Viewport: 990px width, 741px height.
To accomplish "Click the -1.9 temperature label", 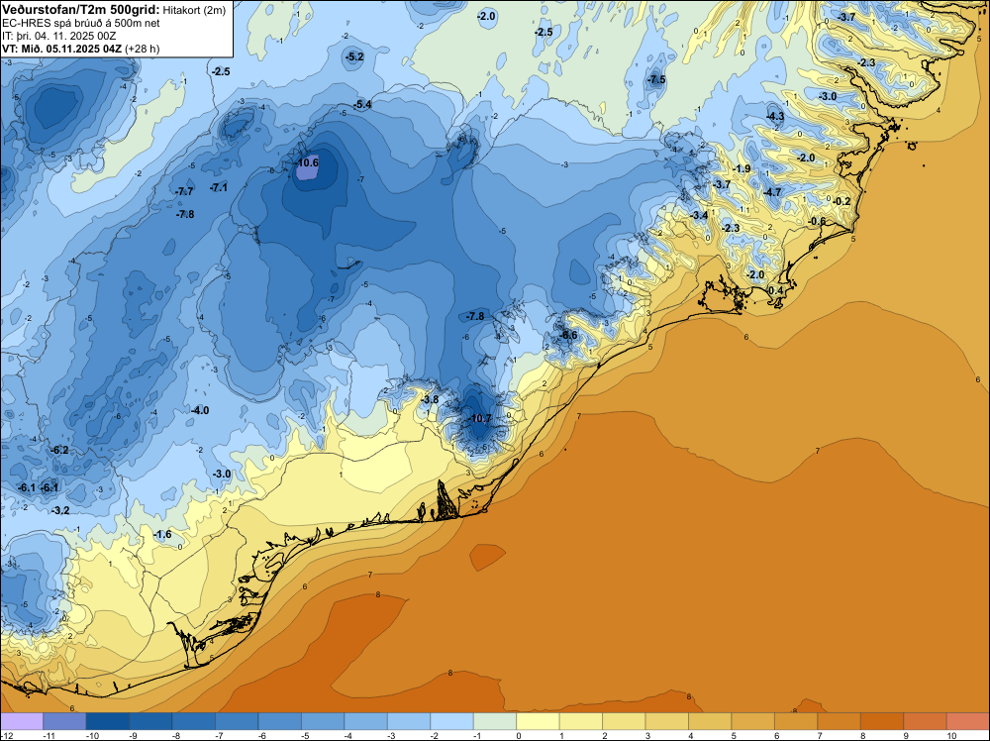I will (742, 168).
